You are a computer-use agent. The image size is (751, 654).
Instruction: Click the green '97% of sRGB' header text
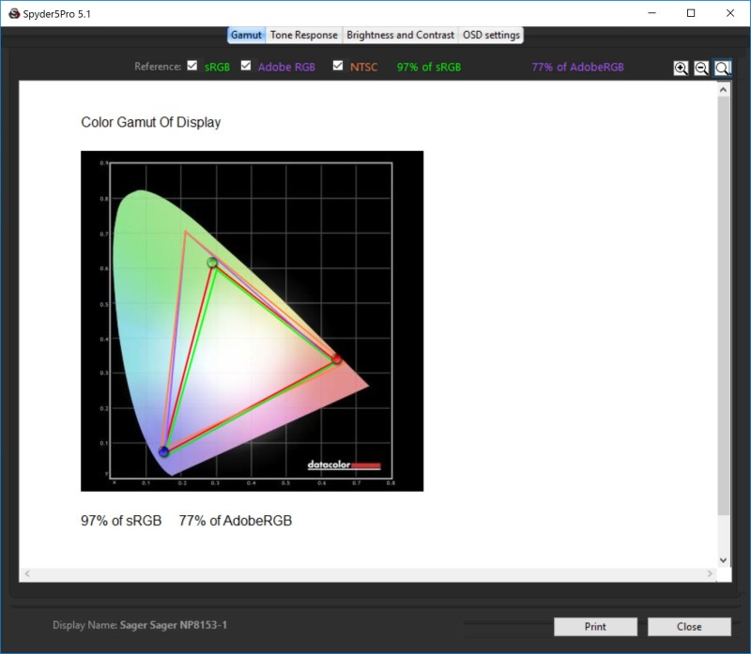coord(429,67)
